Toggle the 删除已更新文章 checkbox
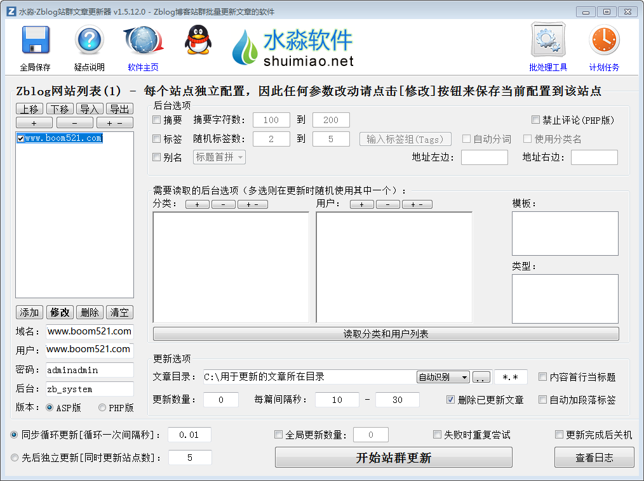Viewport: 644px width, 481px height. [x=450, y=400]
